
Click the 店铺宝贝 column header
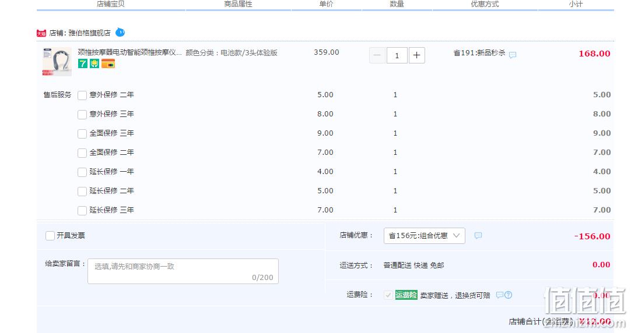click(x=111, y=4)
